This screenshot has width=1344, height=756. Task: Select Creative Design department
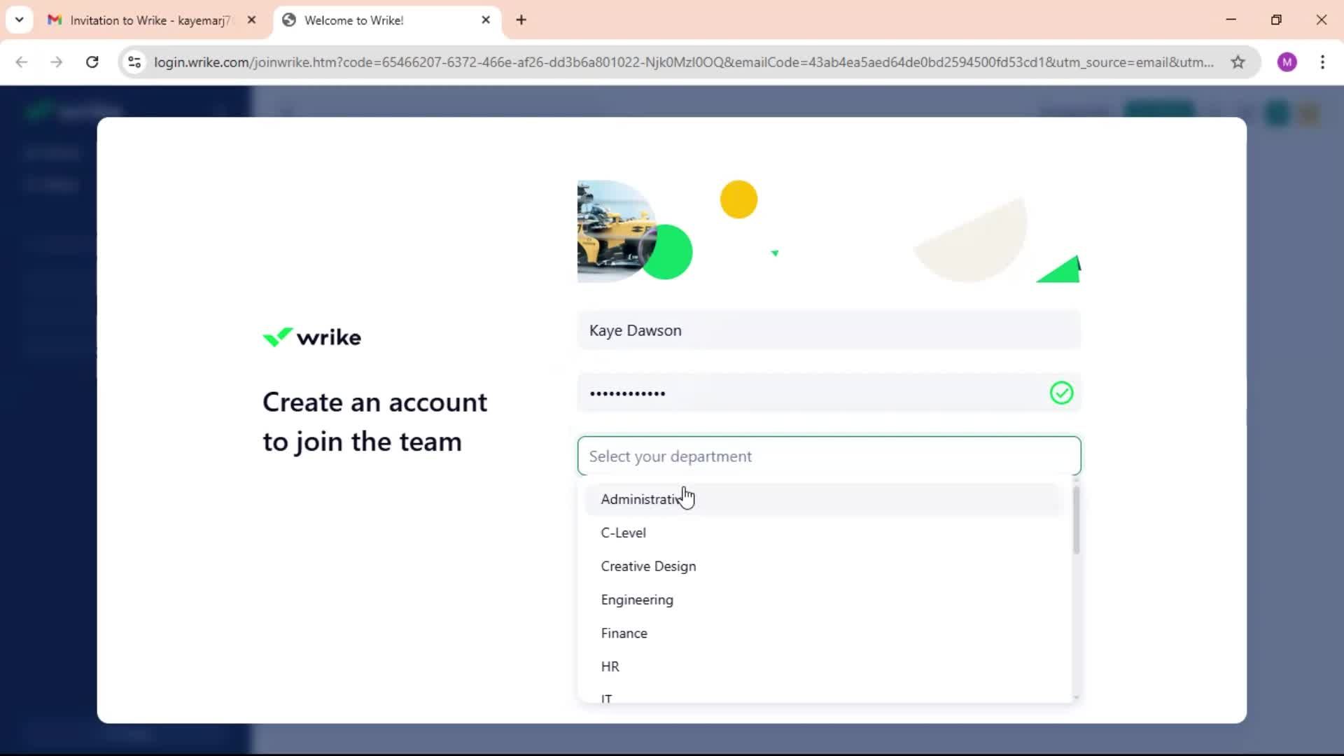click(x=824, y=566)
